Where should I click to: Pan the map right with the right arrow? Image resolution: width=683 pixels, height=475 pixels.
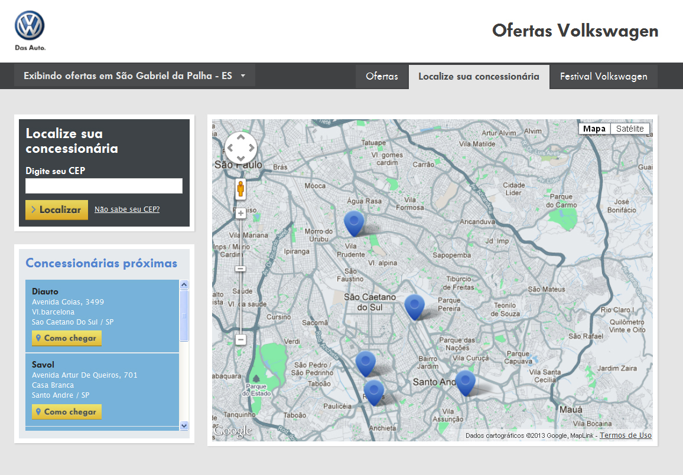point(252,148)
